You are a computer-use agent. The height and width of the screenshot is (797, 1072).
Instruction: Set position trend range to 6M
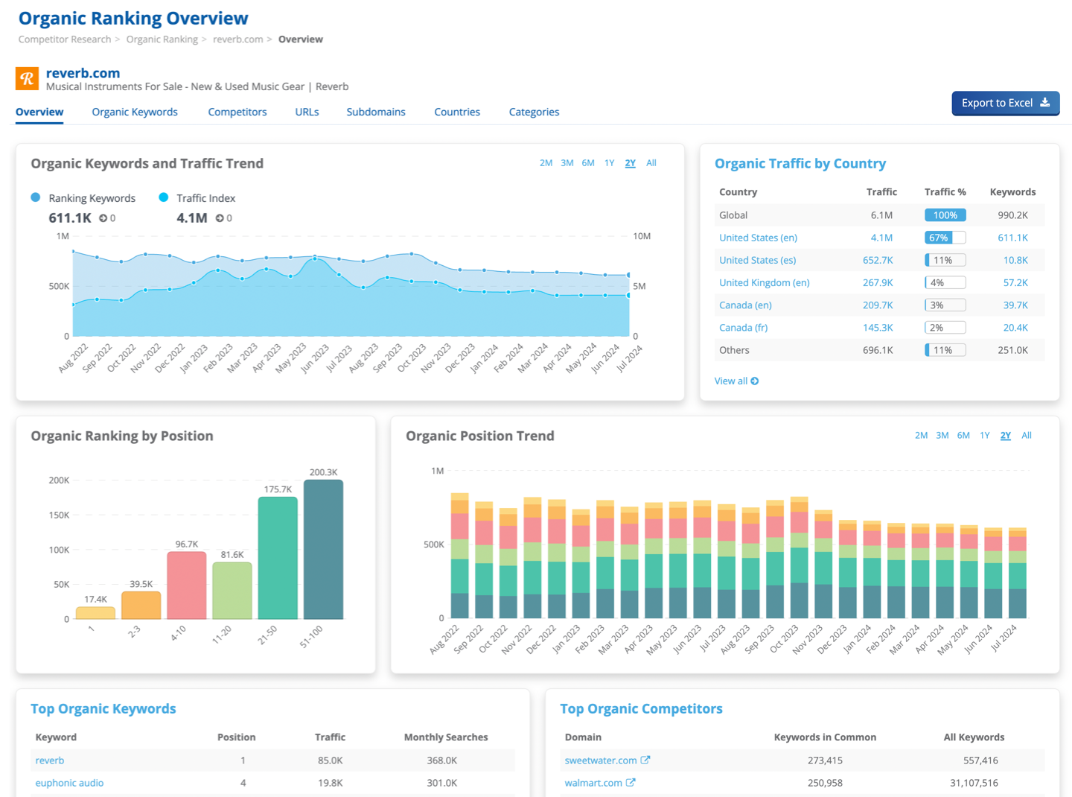(x=963, y=436)
